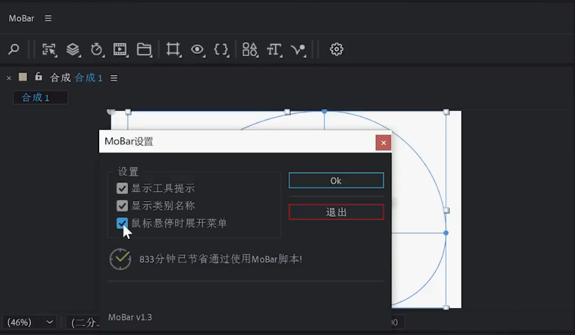The image size is (575, 335).
Task: Open the 46% zoom dropdown
Action: tap(30, 322)
